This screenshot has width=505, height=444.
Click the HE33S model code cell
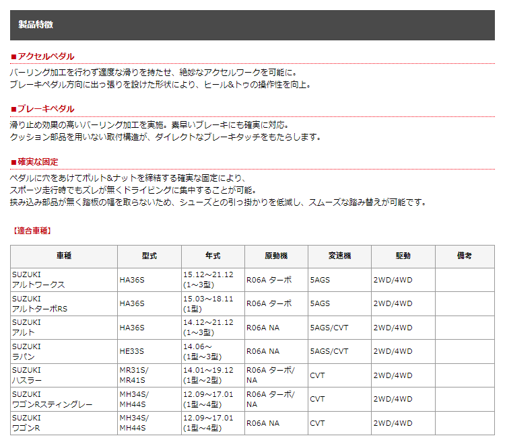click(x=149, y=351)
